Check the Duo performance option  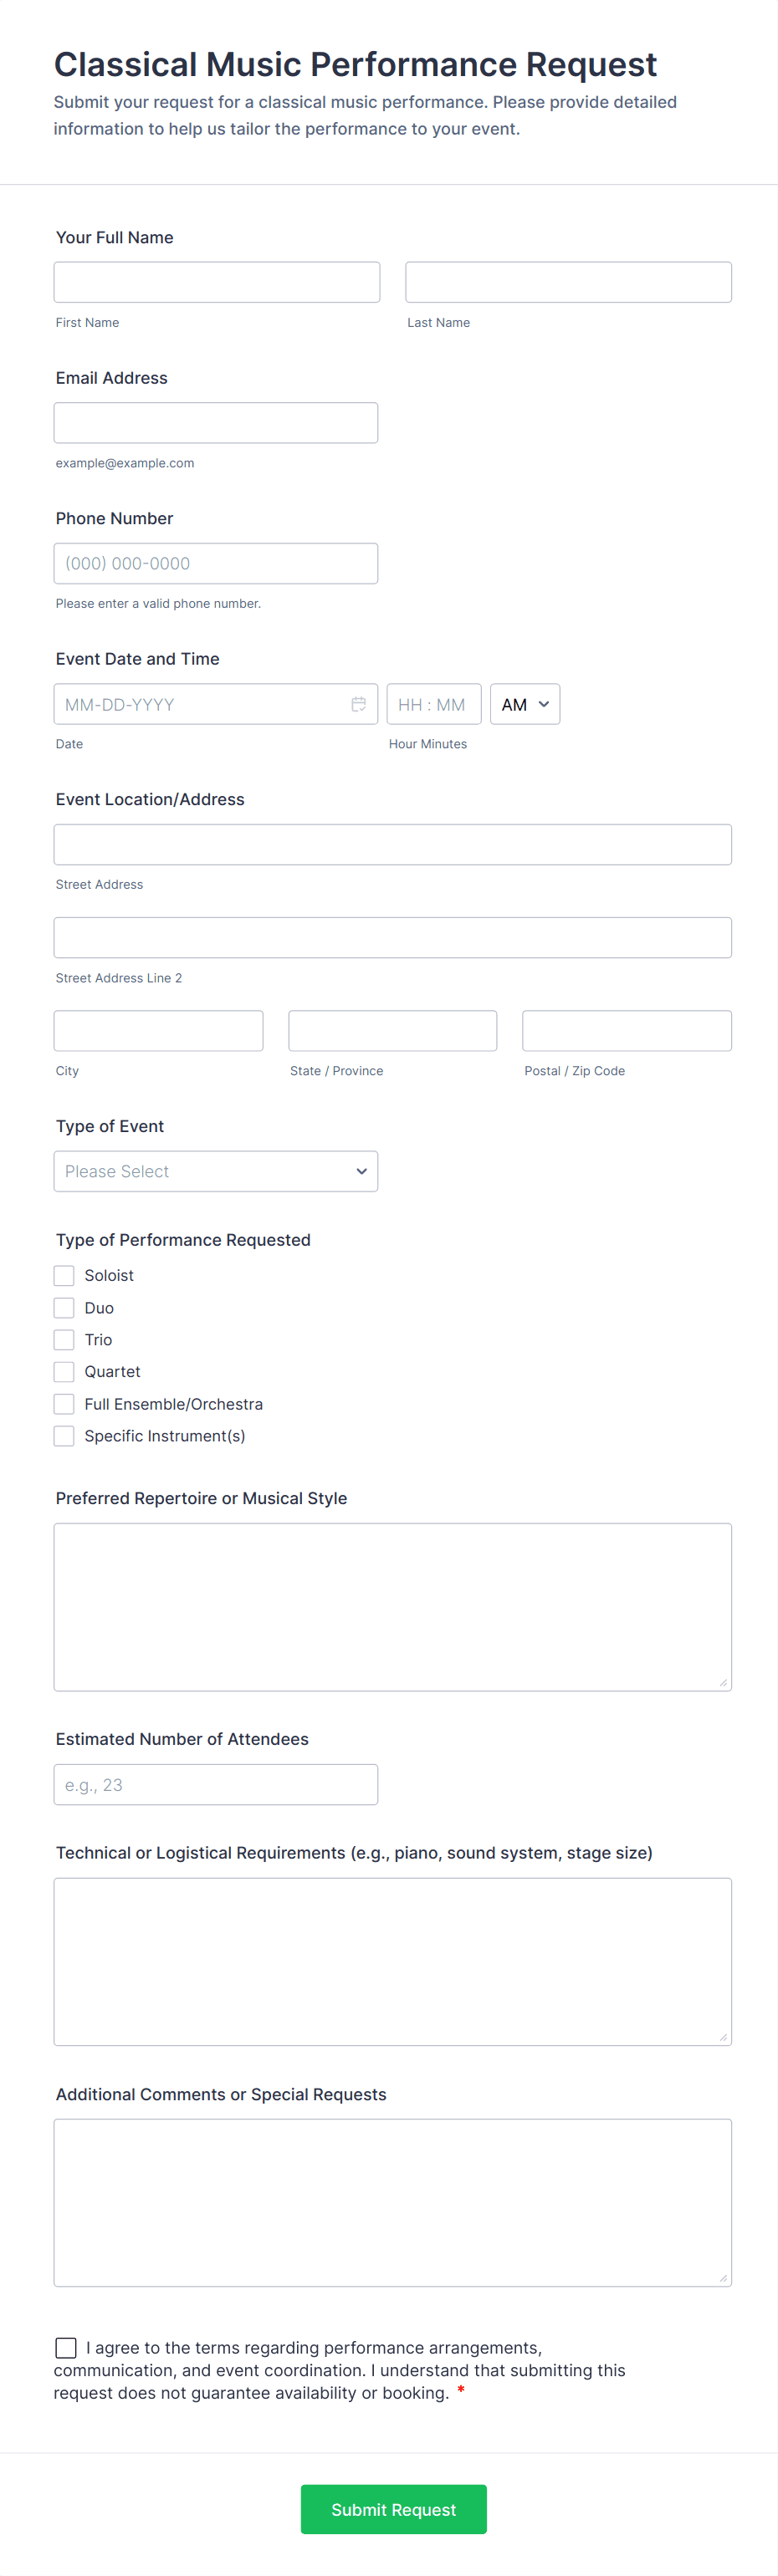tap(63, 1307)
